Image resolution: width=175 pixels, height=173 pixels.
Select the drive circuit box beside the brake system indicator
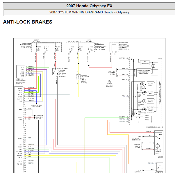pyautogui.click(x=150, y=84)
